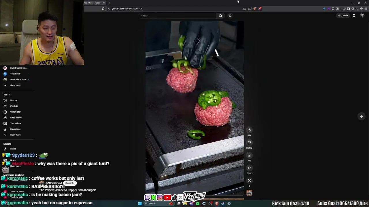
Task: Close the Jalapeno Popper browser tab
Action: (104, 3)
